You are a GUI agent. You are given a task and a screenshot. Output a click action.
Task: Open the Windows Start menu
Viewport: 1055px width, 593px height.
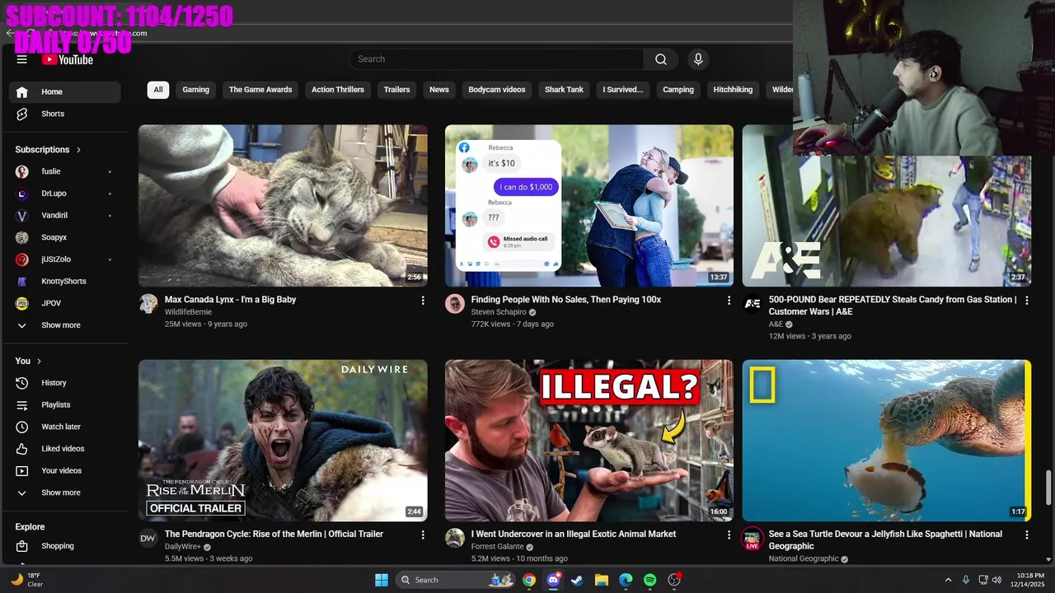(382, 580)
